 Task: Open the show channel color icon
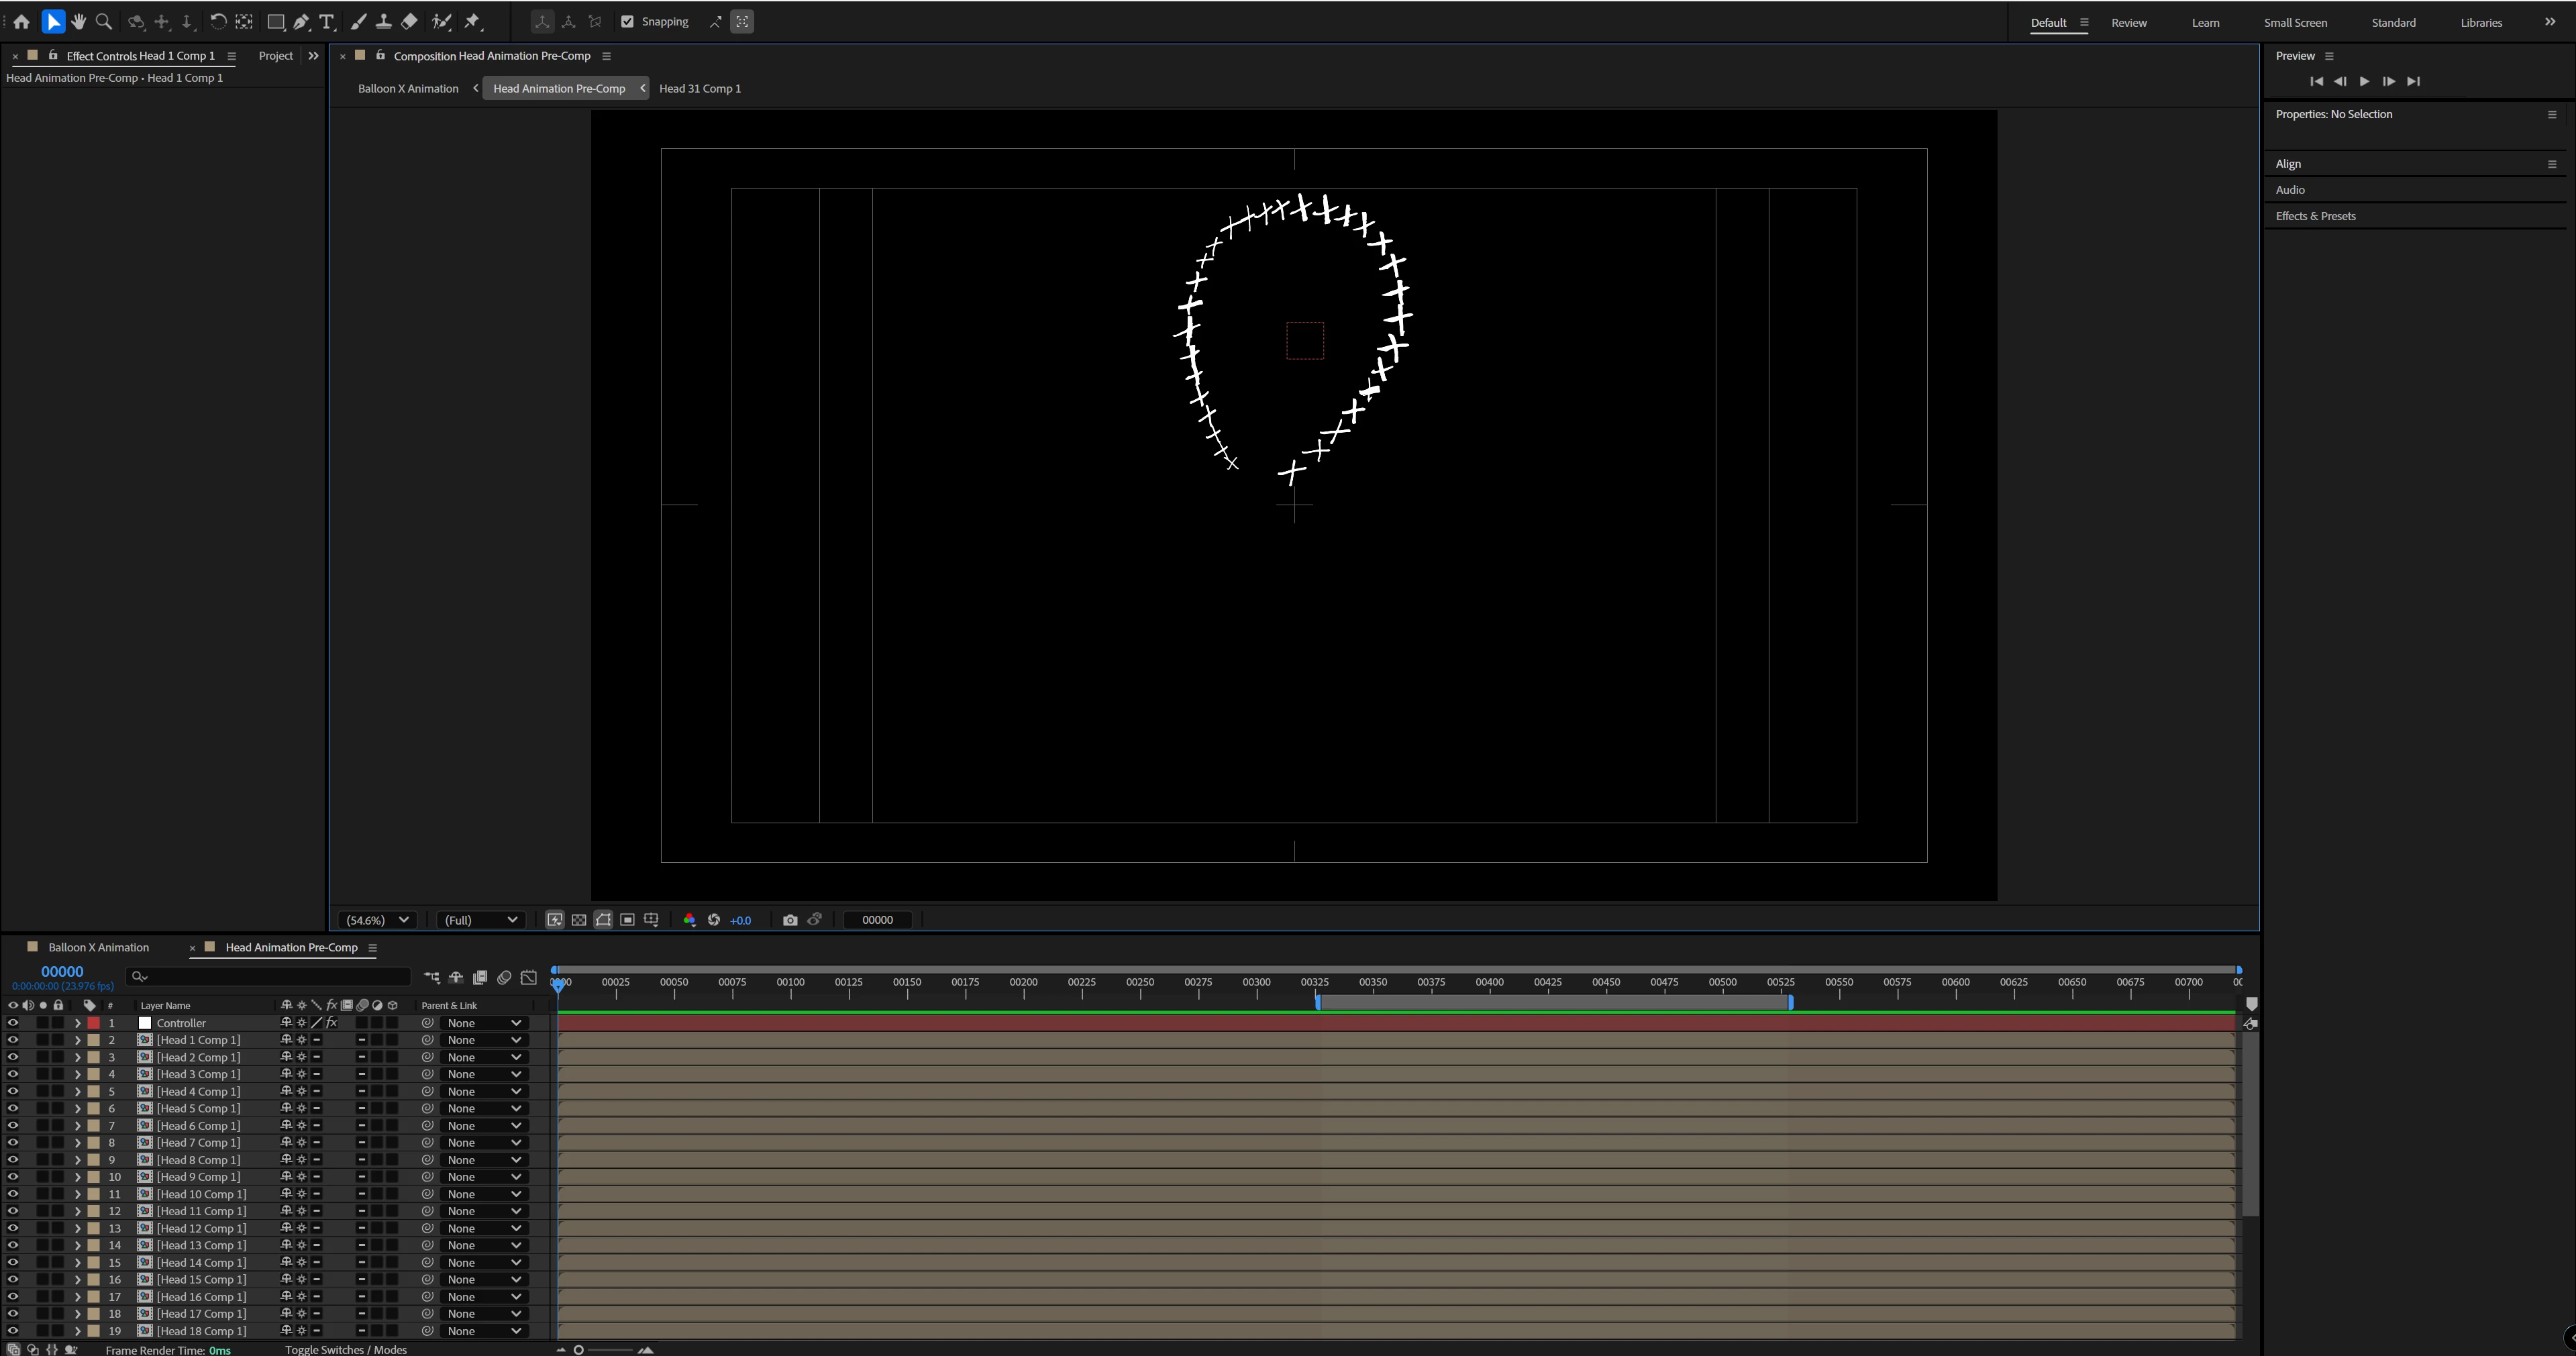pos(689,920)
